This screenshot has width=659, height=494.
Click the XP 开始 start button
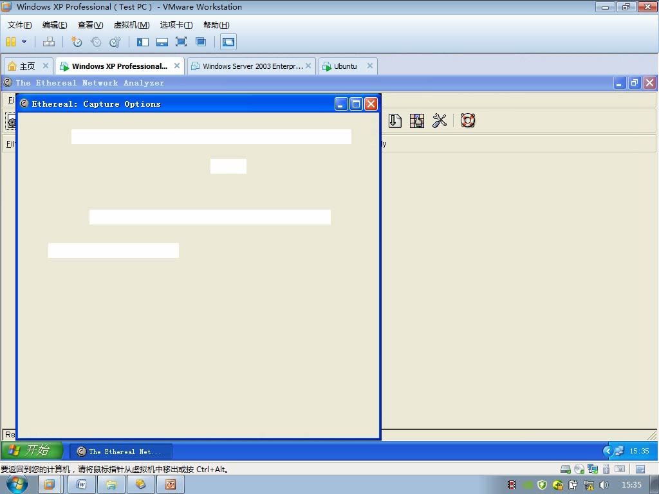coord(32,451)
